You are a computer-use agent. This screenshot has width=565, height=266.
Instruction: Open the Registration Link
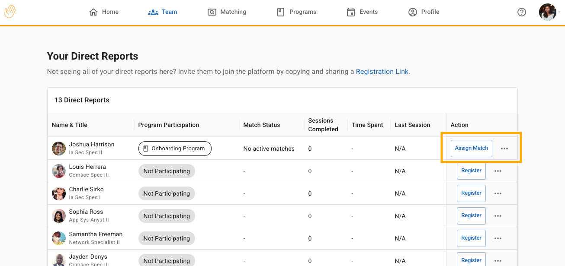point(382,72)
